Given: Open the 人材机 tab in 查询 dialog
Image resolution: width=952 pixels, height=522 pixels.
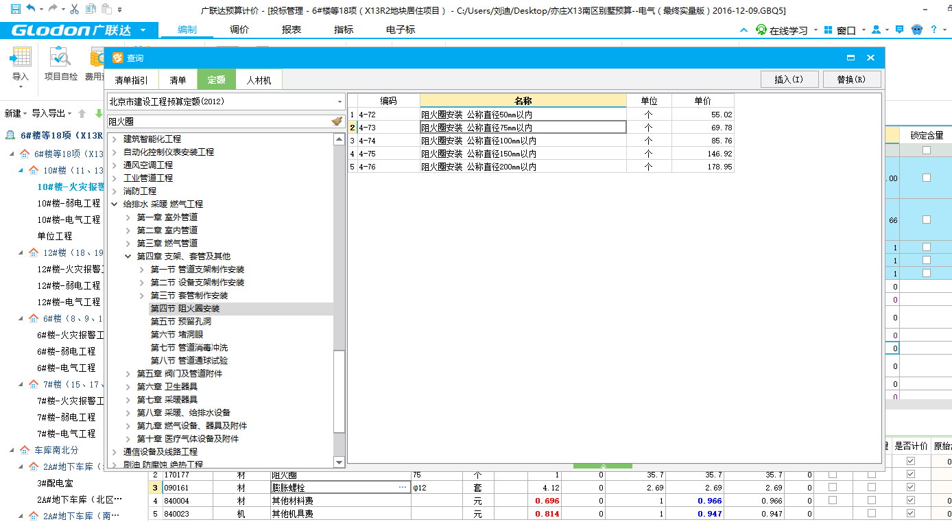Looking at the screenshot, I should [259, 80].
